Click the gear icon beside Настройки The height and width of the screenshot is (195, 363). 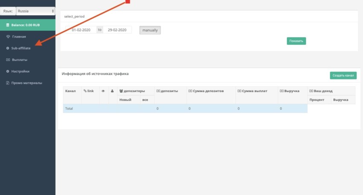[8, 71]
